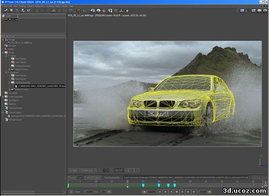This screenshot has width=269, height=196.
Task: Open the Fly Object dropdown below the viewport
Action: (75, 170)
